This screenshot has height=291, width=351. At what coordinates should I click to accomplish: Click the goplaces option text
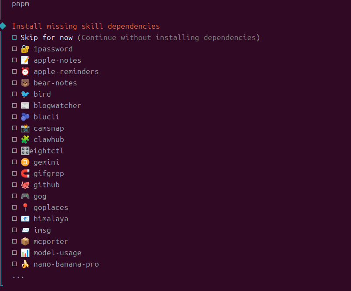(51, 207)
